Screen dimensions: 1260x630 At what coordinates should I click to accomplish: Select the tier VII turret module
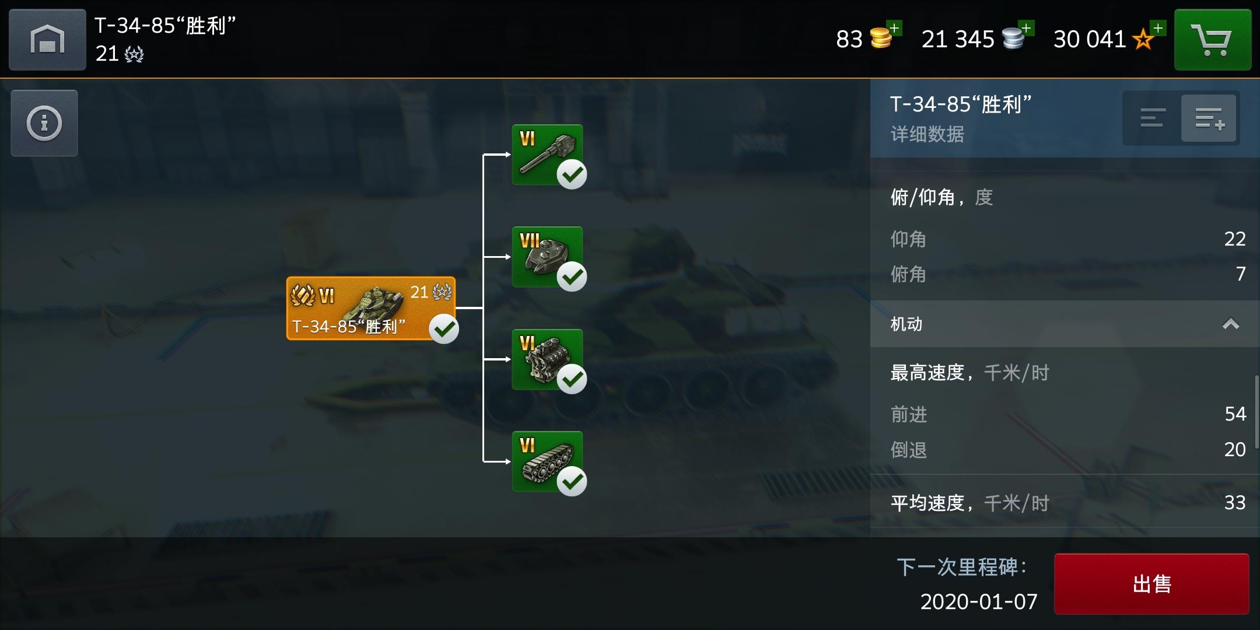547,257
